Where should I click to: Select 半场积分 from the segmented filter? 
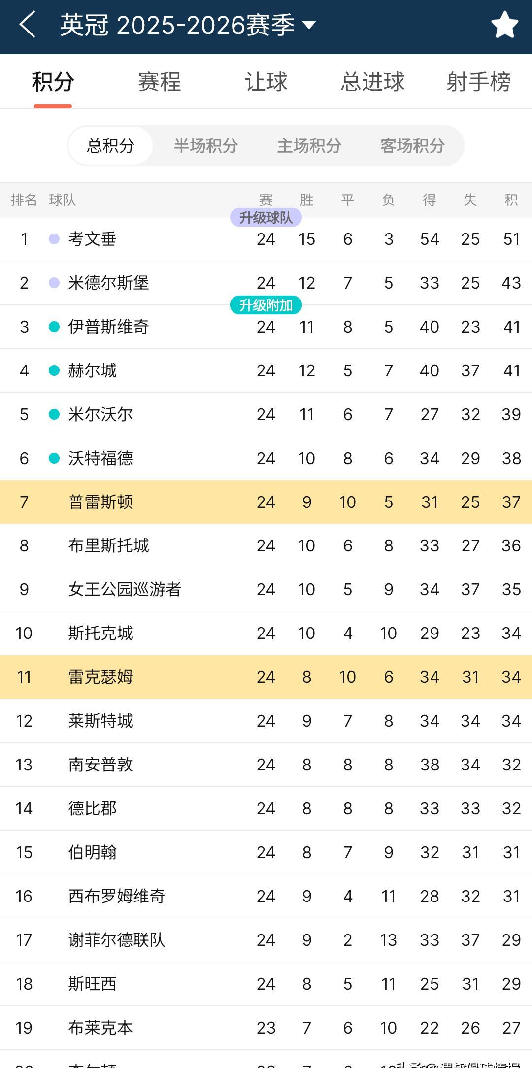(x=207, y=146)
